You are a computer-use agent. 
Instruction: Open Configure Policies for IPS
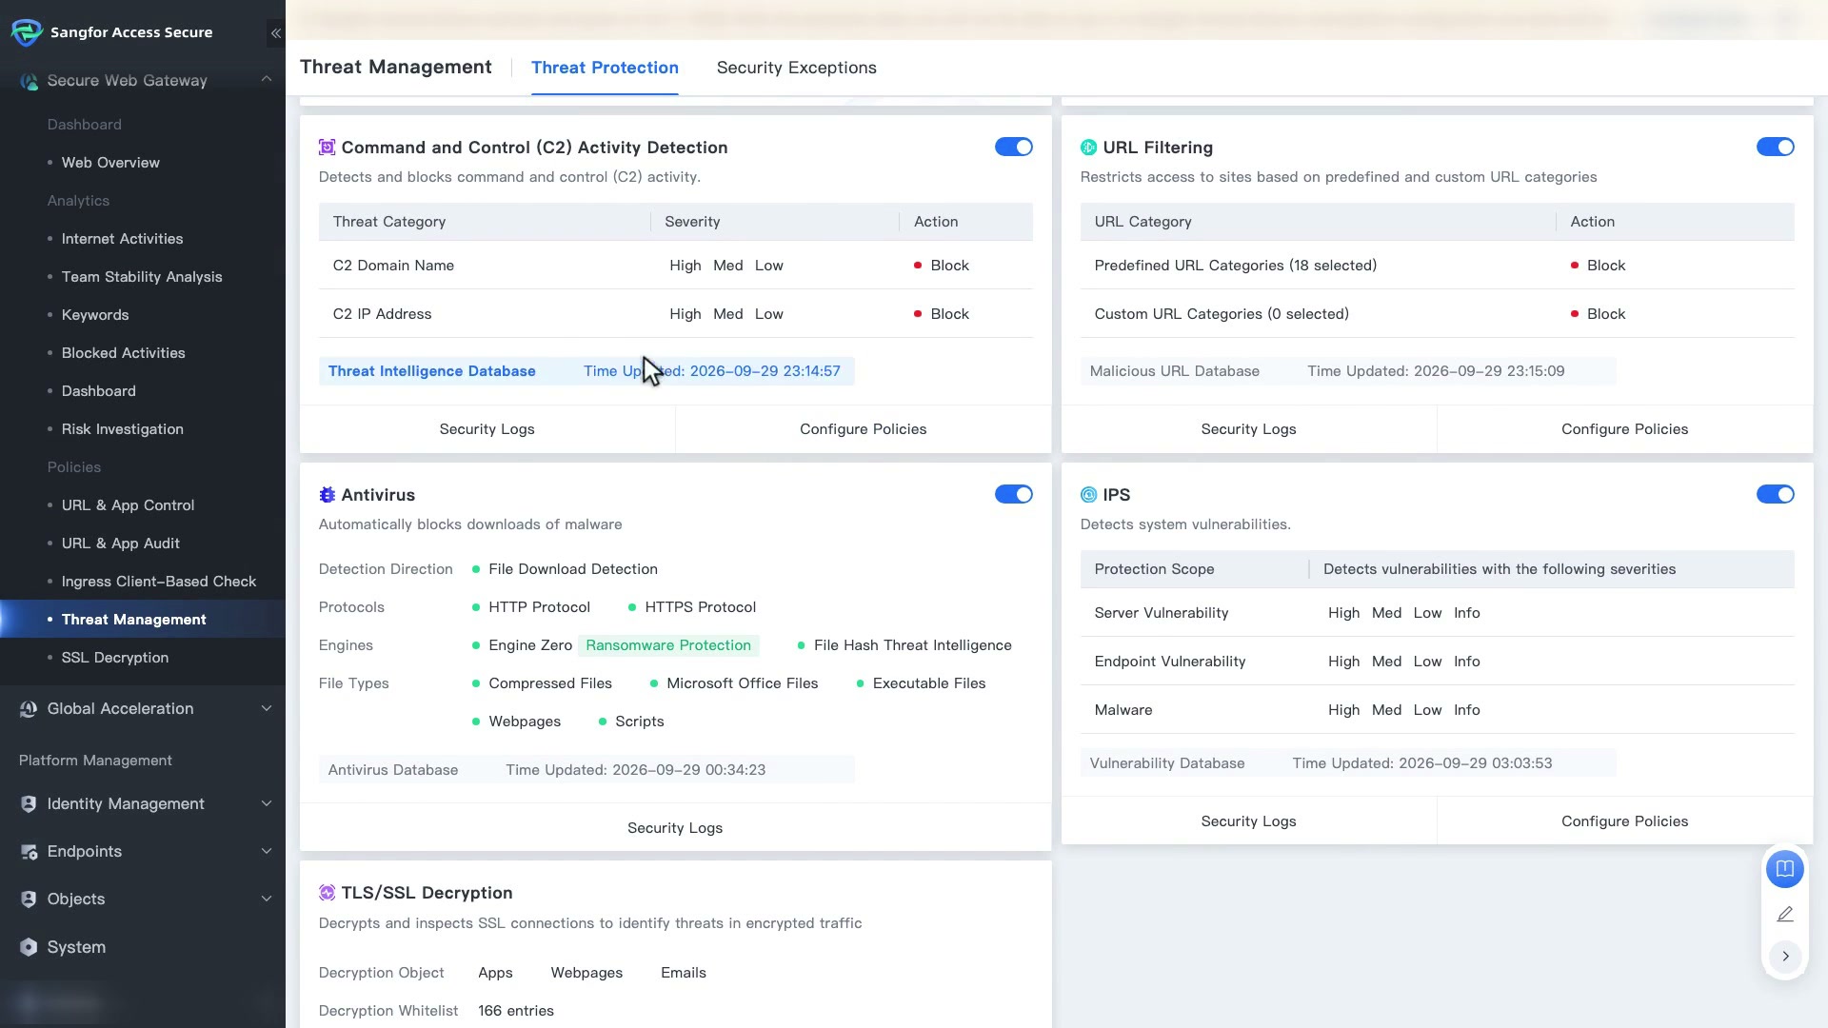point(1625,821)
